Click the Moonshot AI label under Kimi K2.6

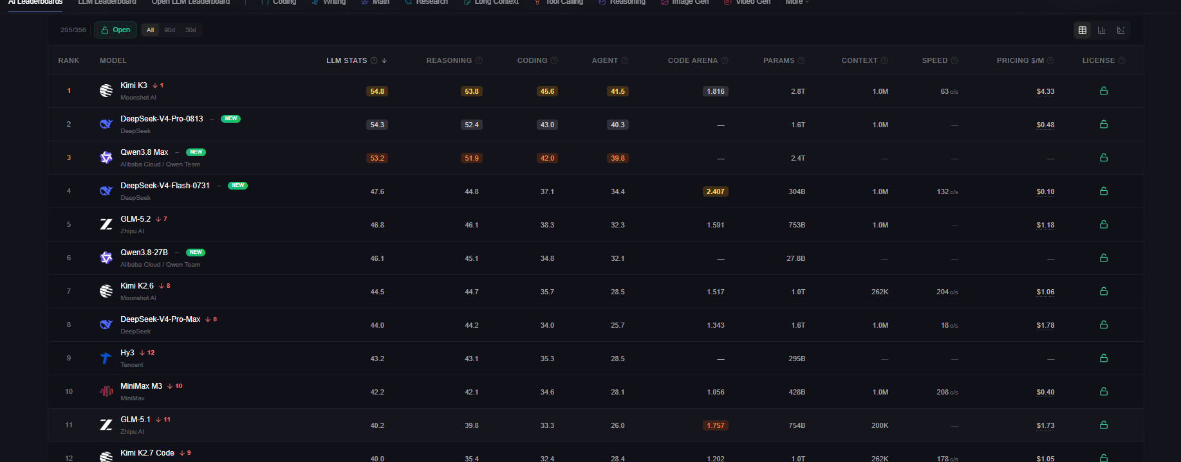(138, 298)
